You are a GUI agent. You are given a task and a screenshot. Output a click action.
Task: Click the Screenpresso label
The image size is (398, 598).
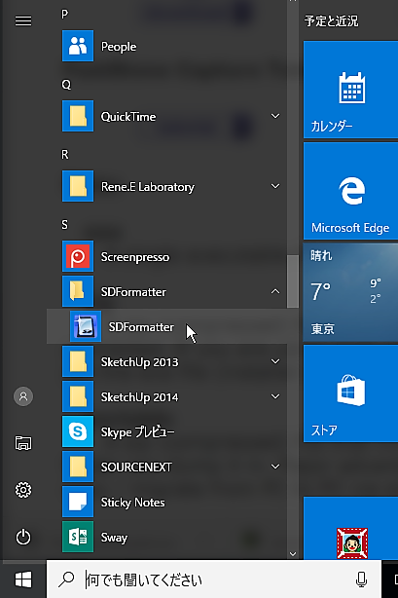coord(135,257)
